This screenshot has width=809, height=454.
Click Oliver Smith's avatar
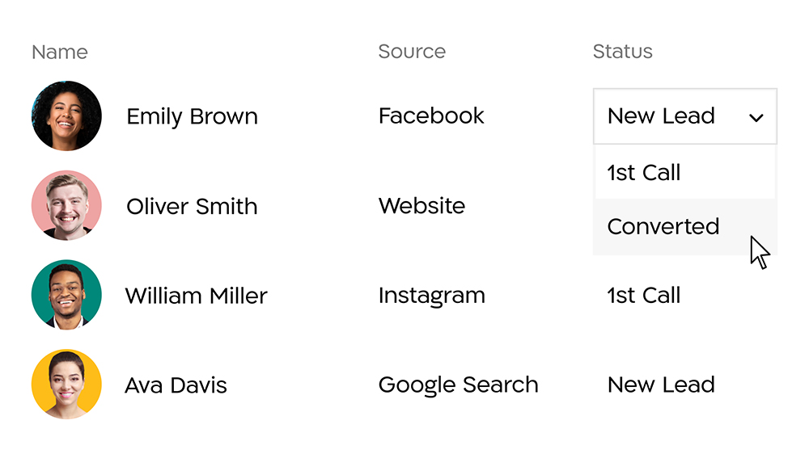point(66,206)
